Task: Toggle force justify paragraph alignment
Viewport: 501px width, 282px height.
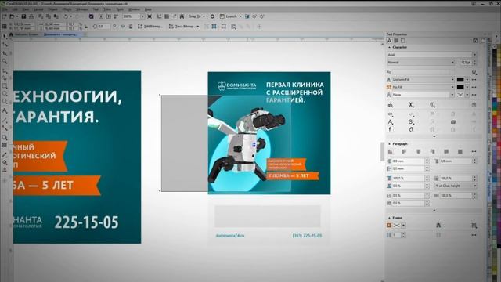Action: coord(460,151)
